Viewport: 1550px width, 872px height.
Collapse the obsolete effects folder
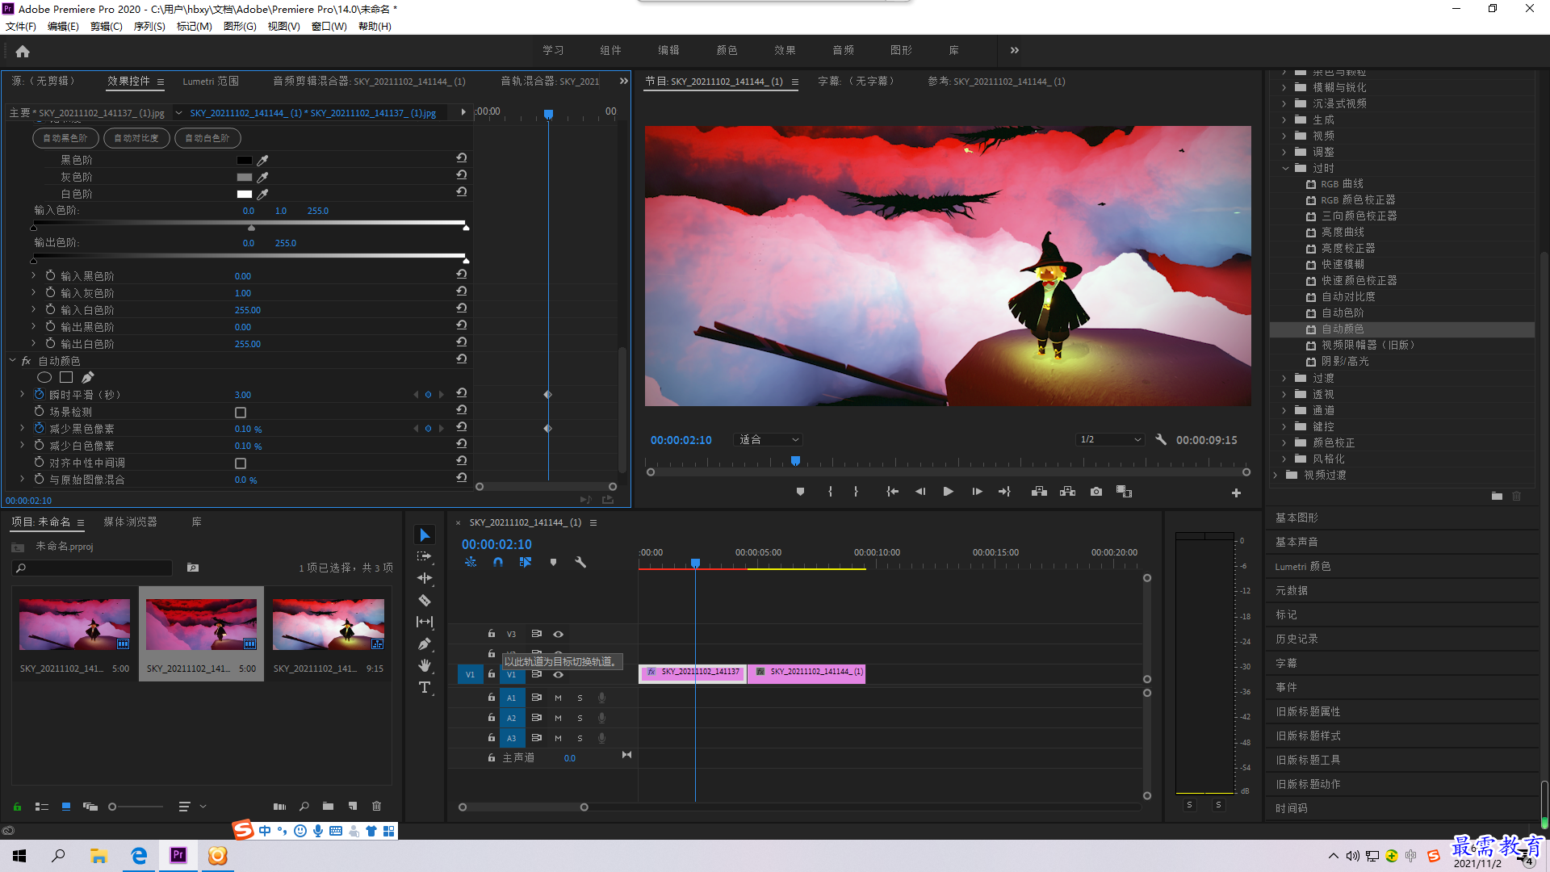(x=1285, y=169)
